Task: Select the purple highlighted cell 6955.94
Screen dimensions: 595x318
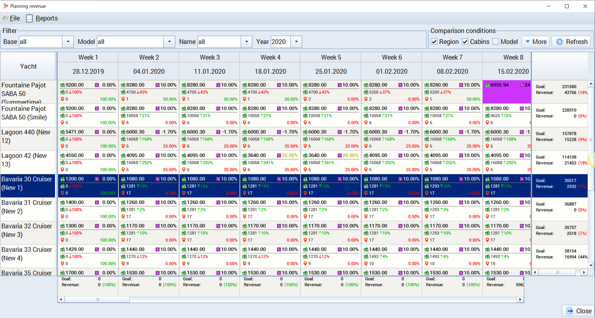Action: click(507, 92)
